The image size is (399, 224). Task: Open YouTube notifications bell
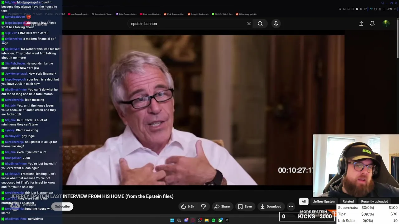372,24
